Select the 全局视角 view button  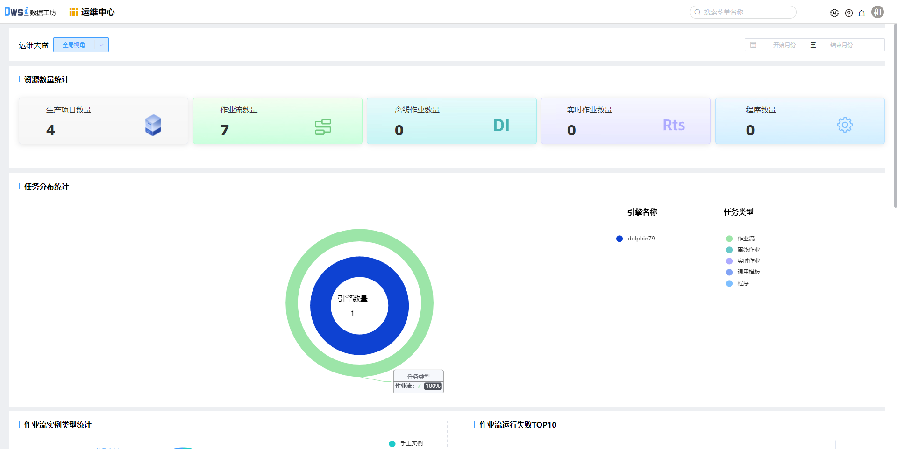74,45
